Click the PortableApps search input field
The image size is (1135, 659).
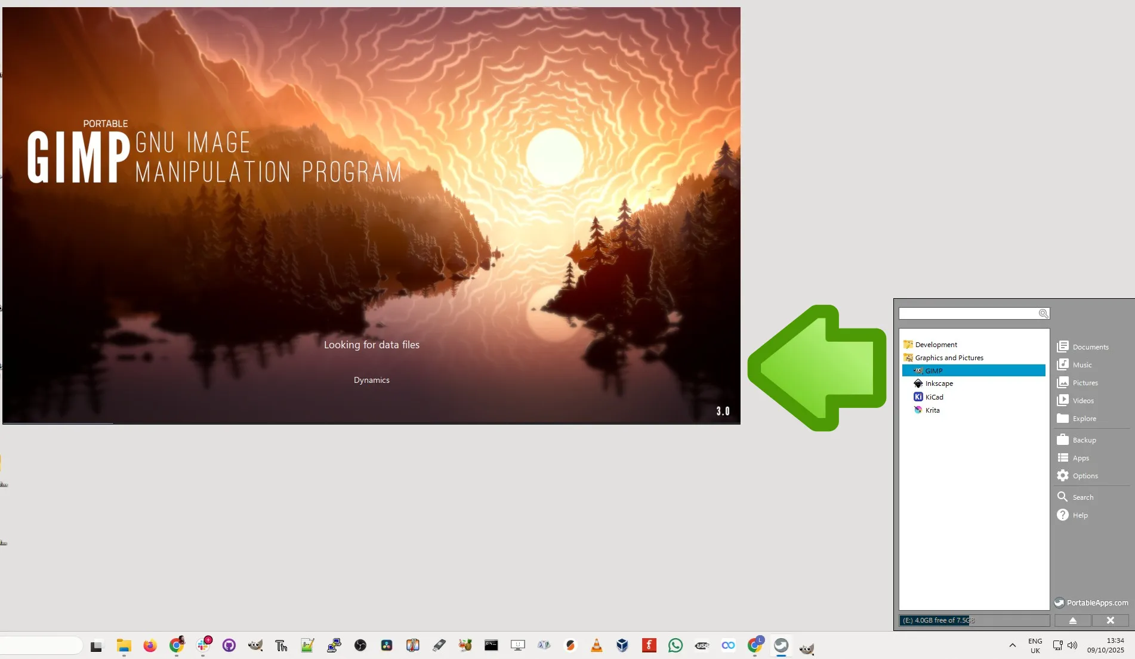click(x=969, y=313)
